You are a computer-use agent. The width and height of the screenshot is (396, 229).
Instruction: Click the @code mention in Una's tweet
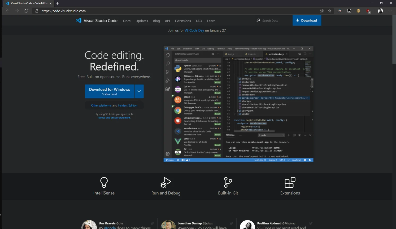pos(110,227)
